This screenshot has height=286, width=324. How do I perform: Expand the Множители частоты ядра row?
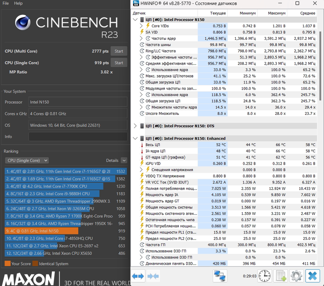[x=141, y=107]
